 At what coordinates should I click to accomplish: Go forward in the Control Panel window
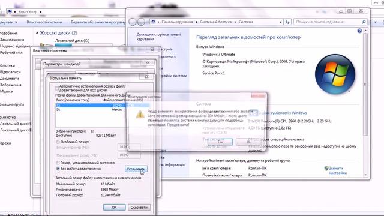[141, 22]
